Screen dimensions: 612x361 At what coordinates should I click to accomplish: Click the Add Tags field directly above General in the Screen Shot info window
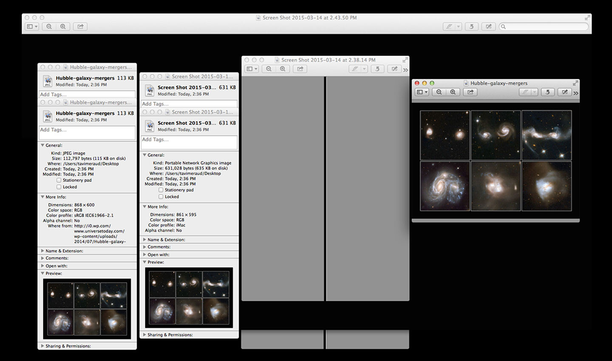(x=189, y=142)
